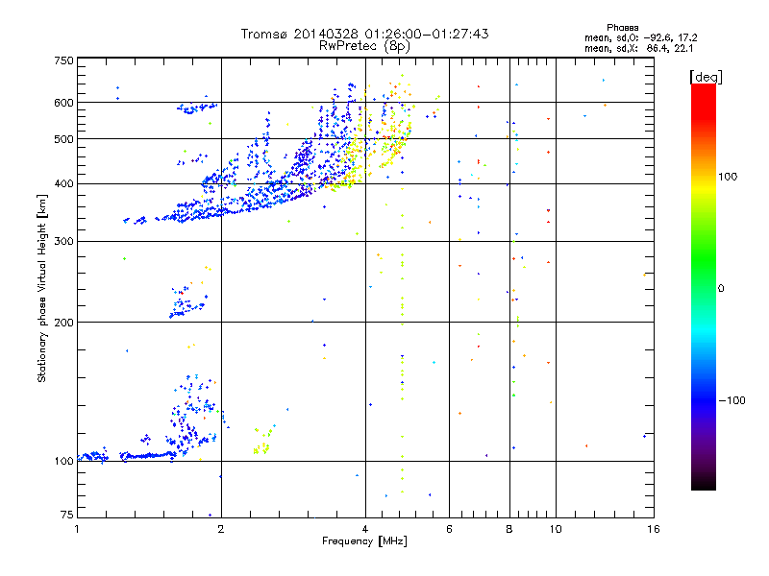This screenshot has height=576, width=769.
Task: Click the x-axis tick label "6"
Action: click(x=449, y=529)
